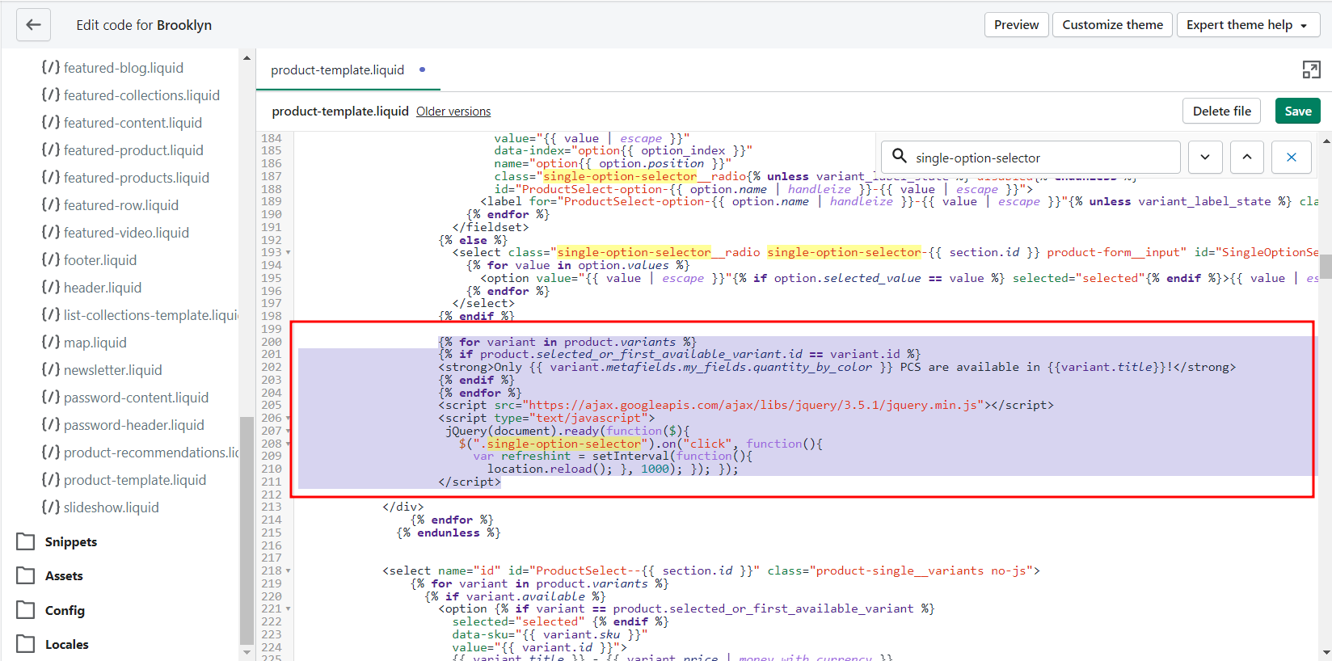
Task: Click closing </script> tag line 211
Action: 470,482
